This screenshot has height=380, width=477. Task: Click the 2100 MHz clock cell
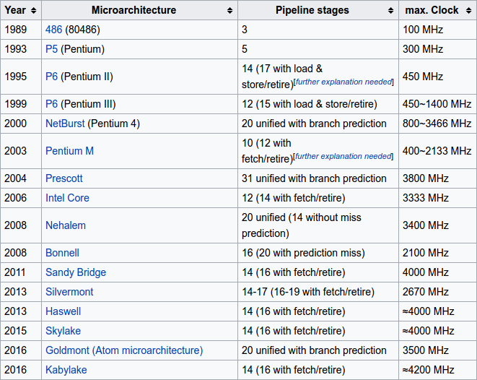(x=437, y=253)
